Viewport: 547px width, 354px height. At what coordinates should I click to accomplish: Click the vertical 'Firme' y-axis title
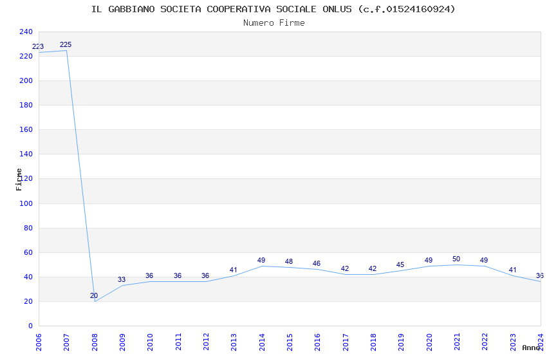pyautogui.click(x=19, y=179)
